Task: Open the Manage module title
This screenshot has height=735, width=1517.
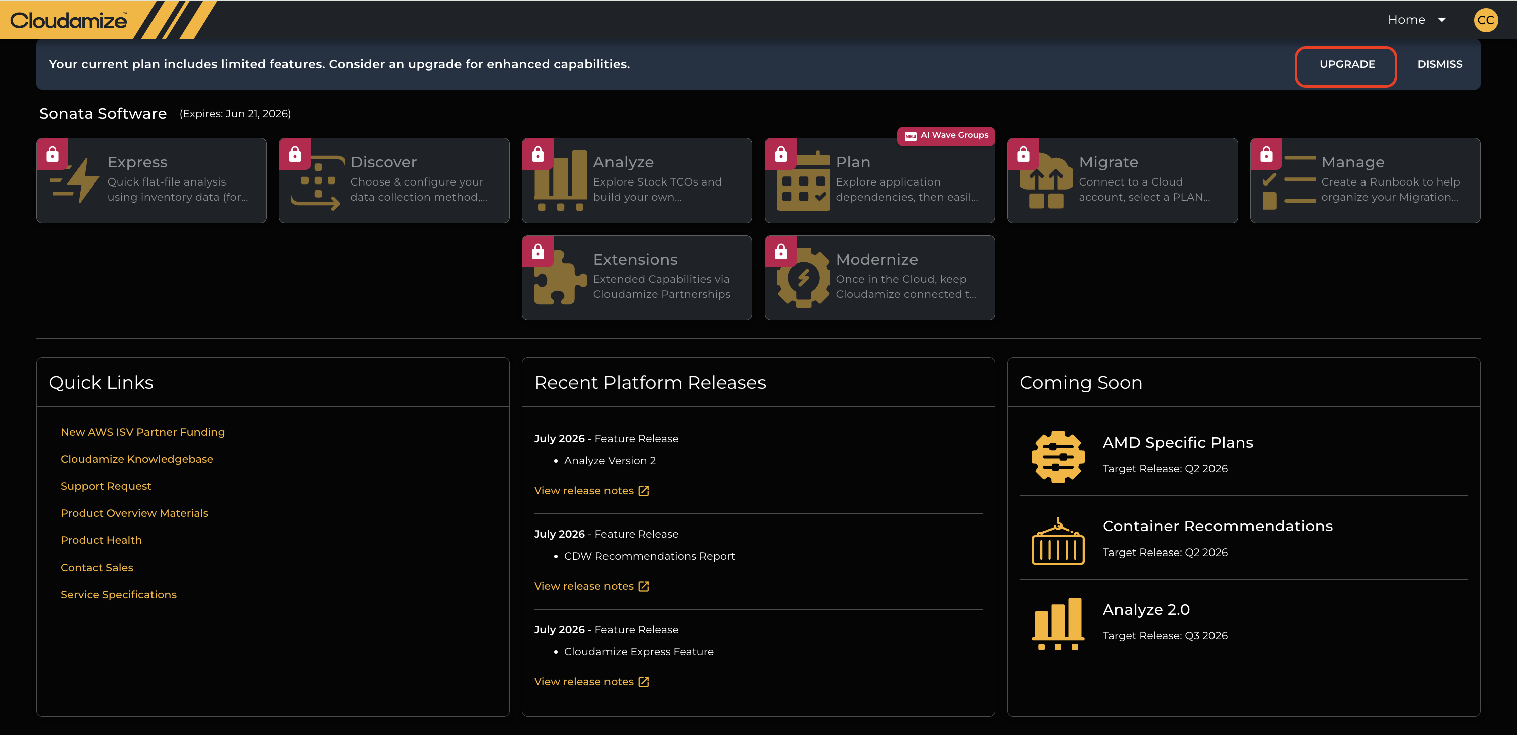Action: tap(1352, 162)
